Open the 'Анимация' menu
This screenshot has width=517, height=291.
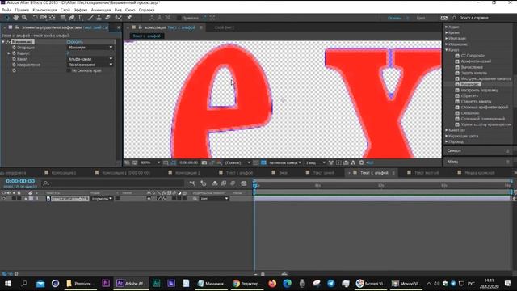point(101,10)
